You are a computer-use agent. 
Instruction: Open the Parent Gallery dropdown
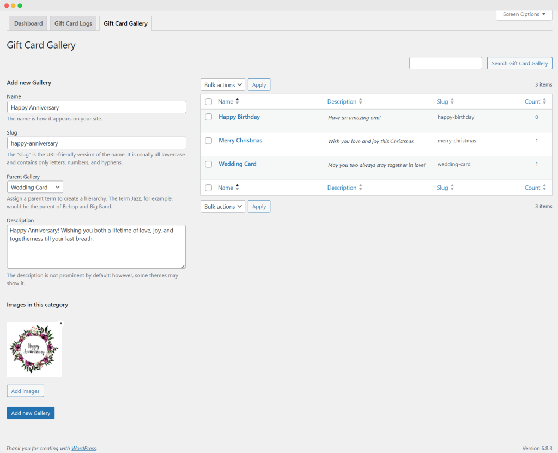(35, 187)
